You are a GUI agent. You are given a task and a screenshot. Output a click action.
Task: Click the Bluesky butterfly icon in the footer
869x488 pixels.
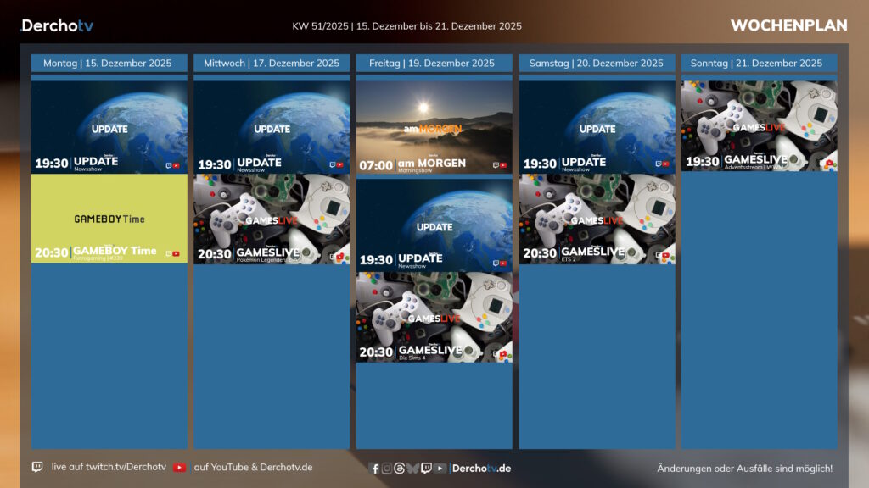point(412,469)
